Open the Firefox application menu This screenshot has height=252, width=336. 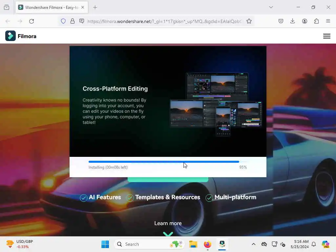[x=328, y=21]
